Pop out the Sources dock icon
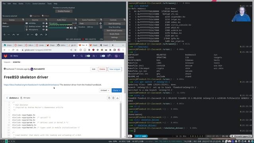Viewport: 254px width, 143px height. coord(46,20)
